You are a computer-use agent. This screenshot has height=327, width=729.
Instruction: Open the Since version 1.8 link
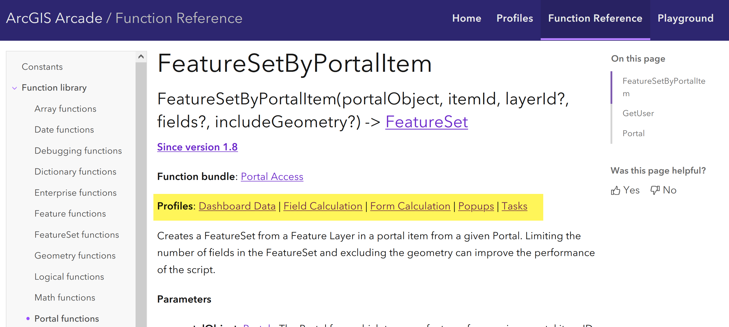click(x=197, y=147)
